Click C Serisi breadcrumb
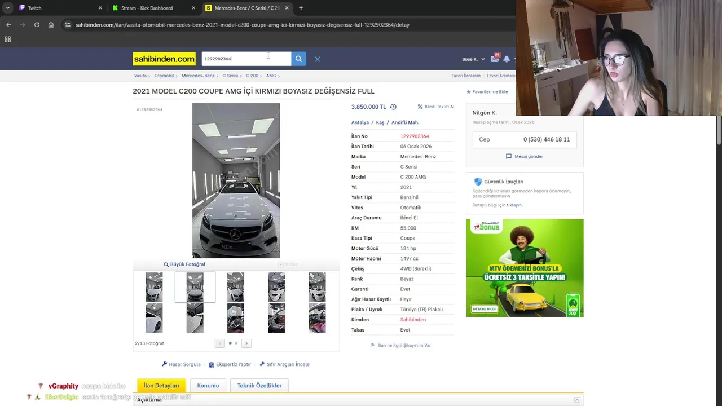The image size is (722, 406). [x=230, y=76]
